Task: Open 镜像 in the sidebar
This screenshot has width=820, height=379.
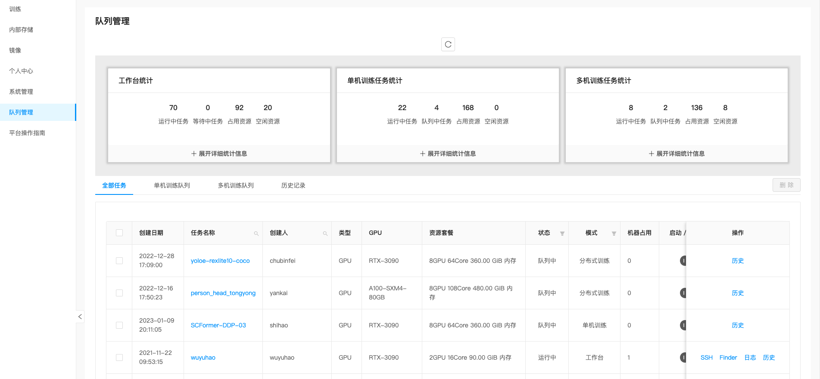Action: click(x=37, y=50)
